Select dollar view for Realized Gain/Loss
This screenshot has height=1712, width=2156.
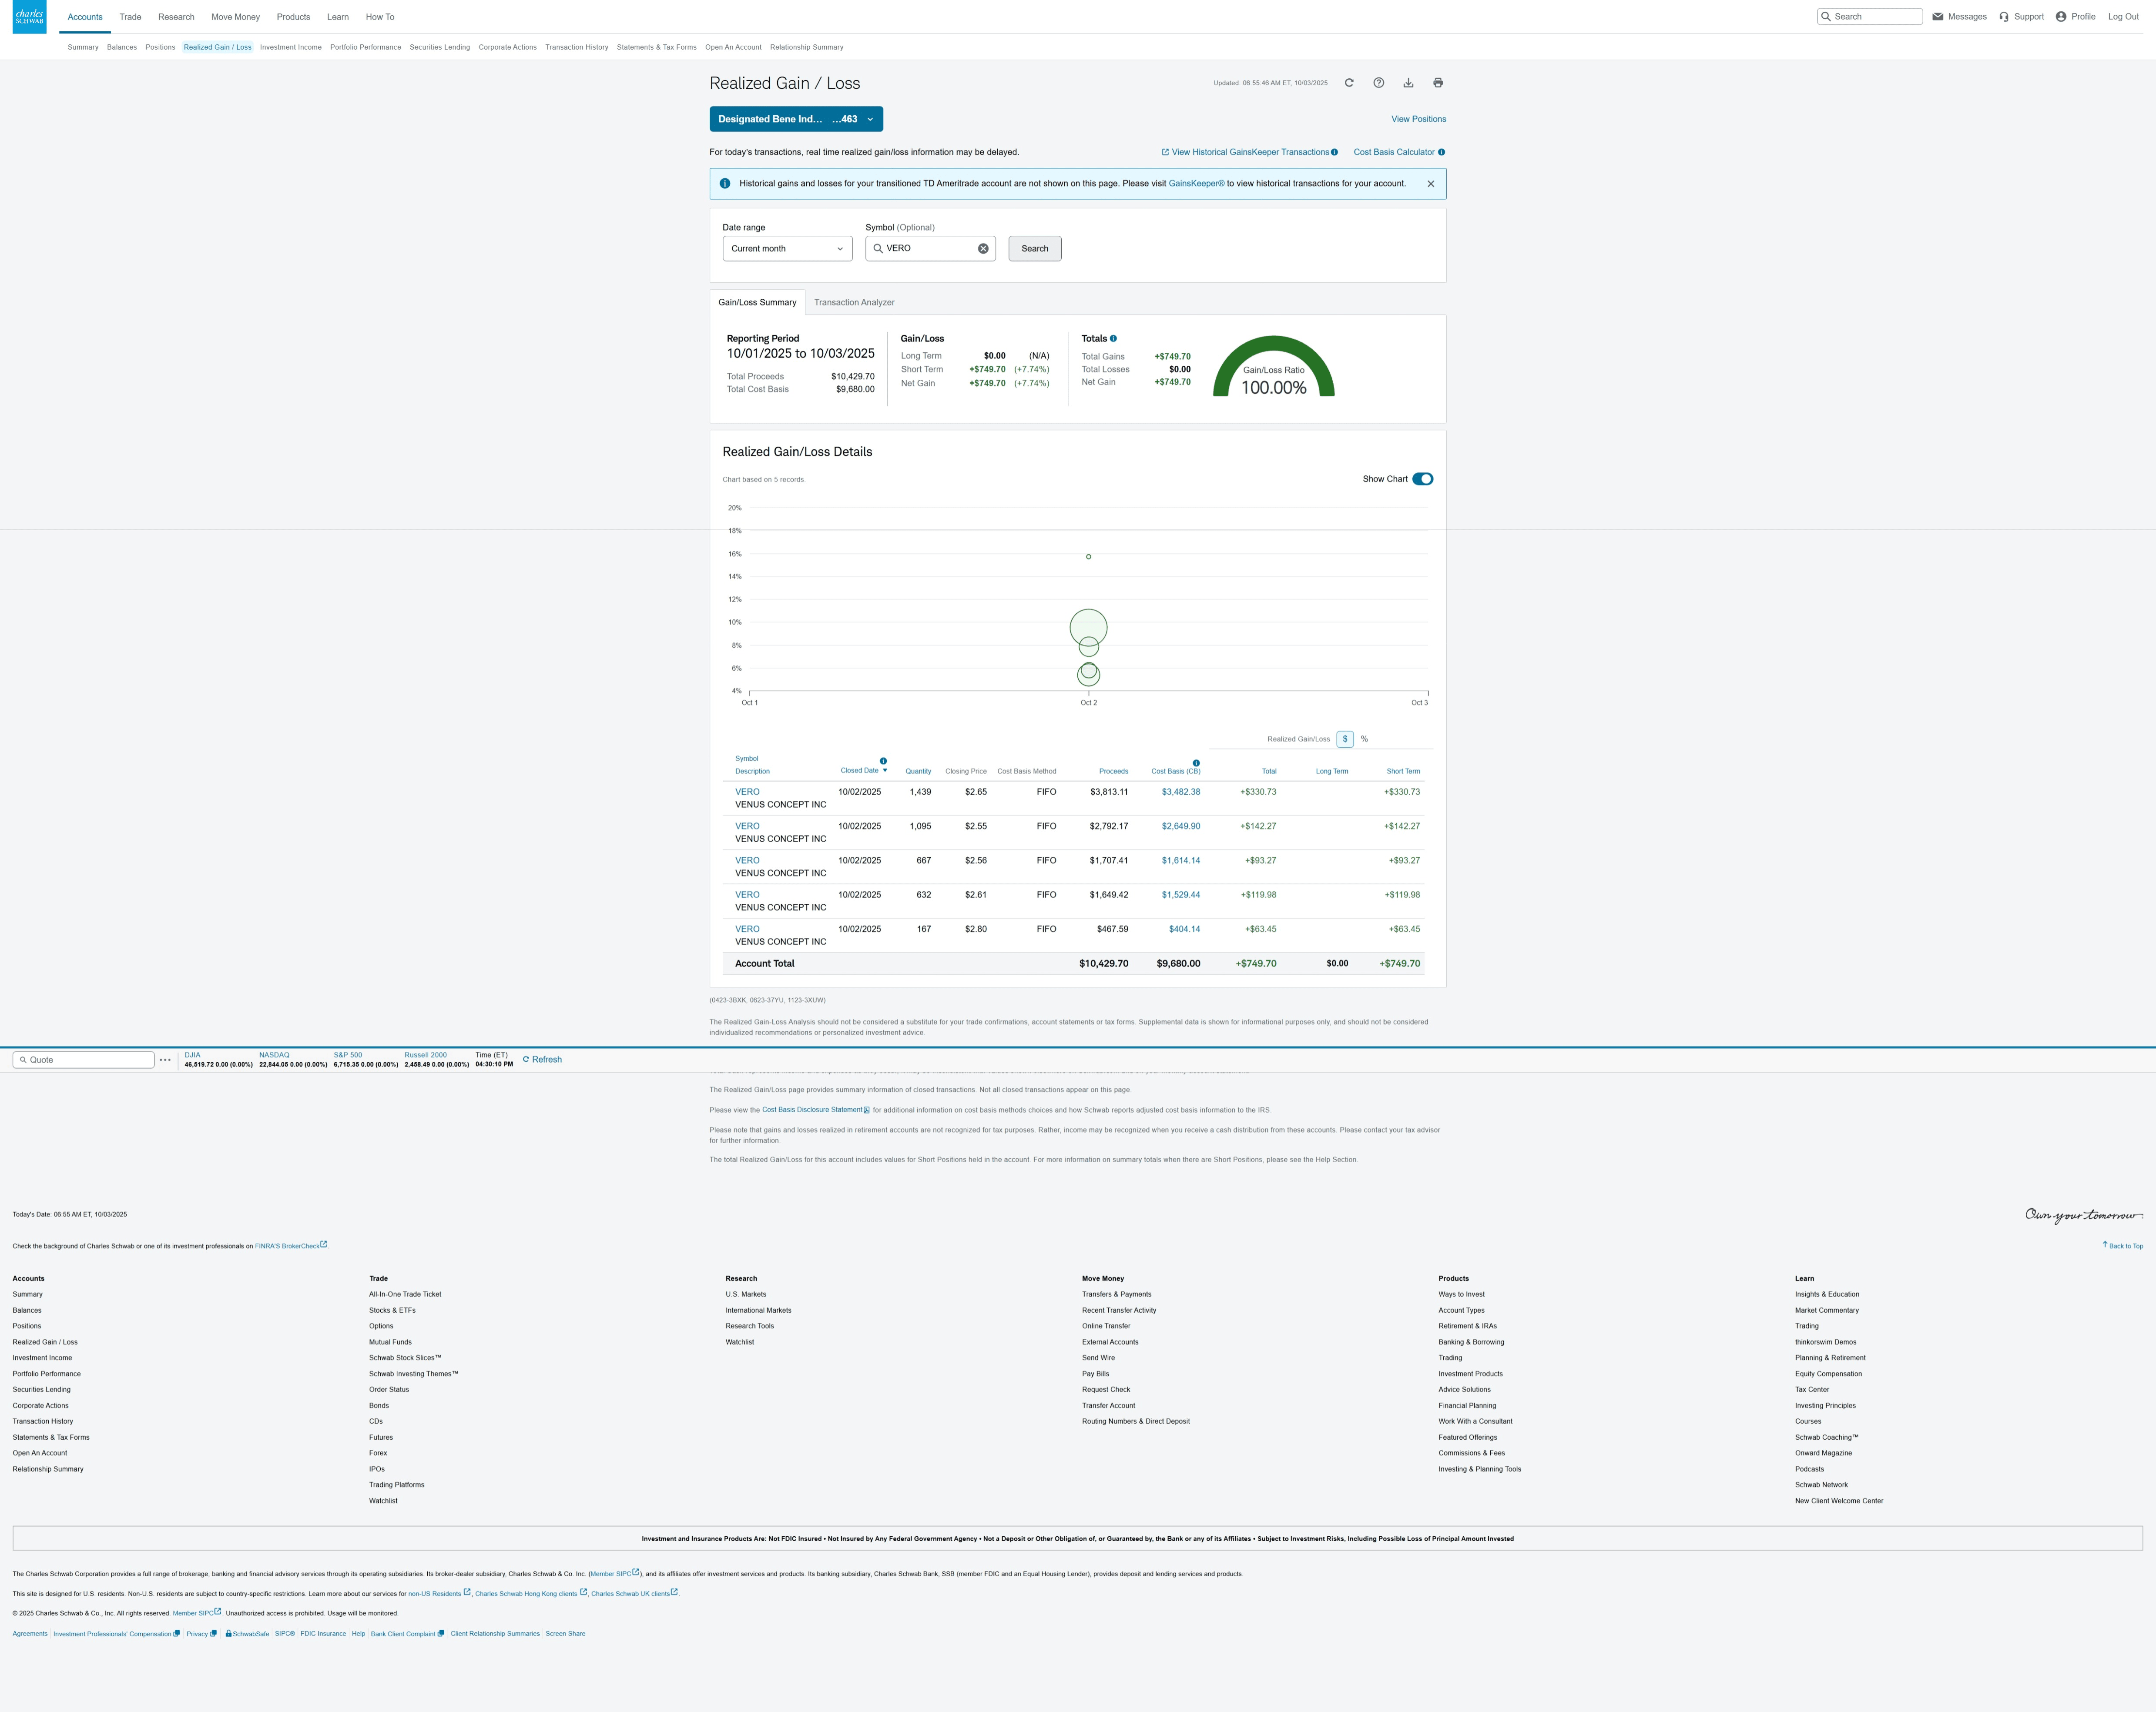1345,739
